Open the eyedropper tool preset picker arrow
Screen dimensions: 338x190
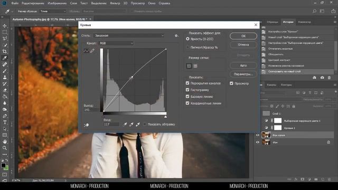tap(12, 11)
